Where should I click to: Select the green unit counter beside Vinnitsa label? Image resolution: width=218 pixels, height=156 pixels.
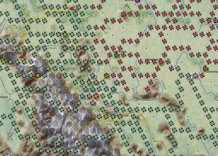(206, 69)
